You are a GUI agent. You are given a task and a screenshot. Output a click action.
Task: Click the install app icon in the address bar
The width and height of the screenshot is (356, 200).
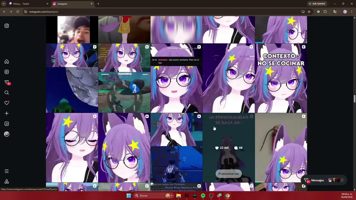(303, 12)
